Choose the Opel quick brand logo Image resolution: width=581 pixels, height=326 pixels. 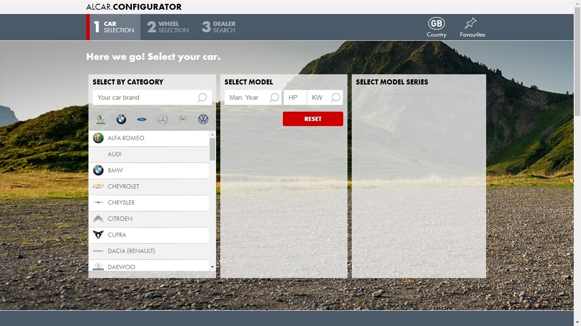tap(183, 119)
